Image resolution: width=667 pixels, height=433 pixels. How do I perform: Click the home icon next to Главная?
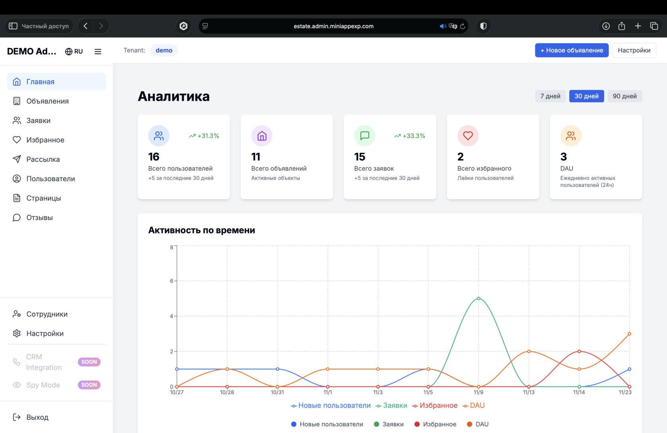pos(17,82)
